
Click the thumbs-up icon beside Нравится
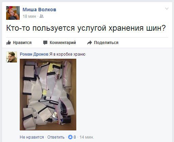(x=9, y=43)
